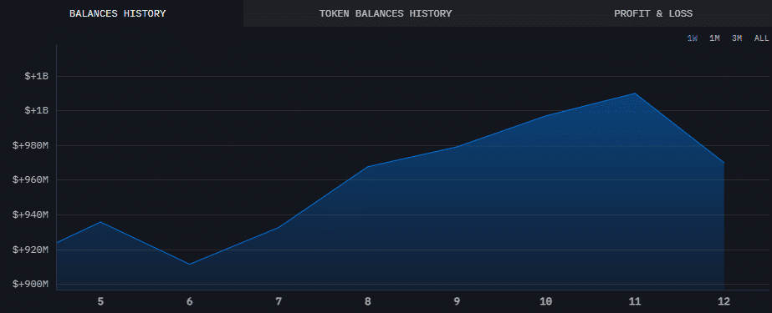Select the 1W time range
Screen dimensions: 772x313
click(693, 38)
